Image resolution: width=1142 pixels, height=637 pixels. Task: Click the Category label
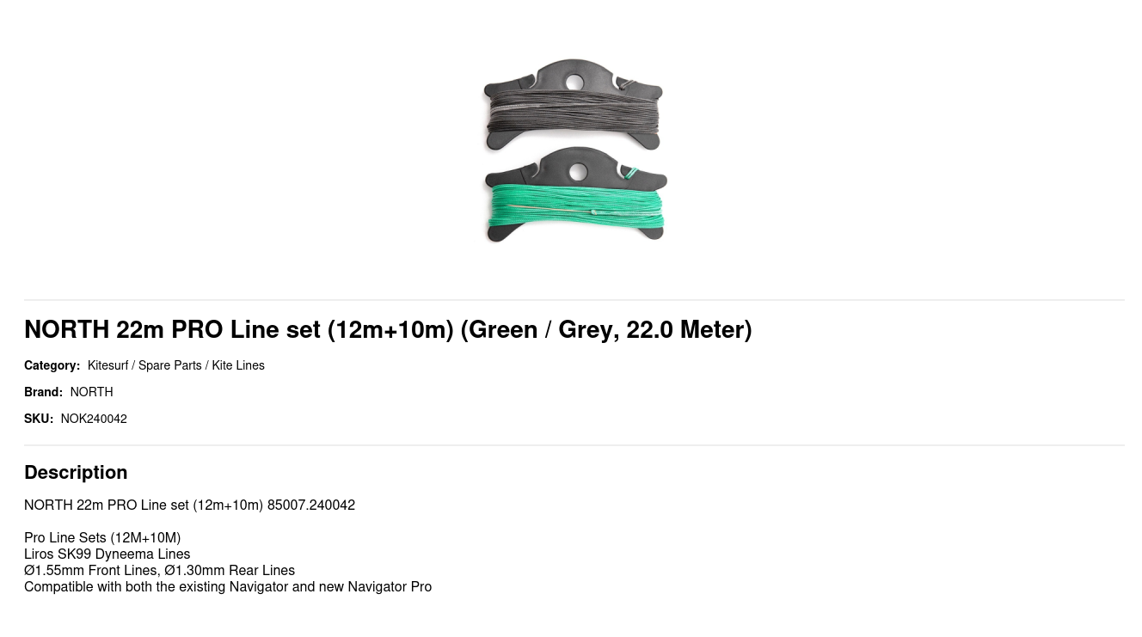tap(52, 365)
